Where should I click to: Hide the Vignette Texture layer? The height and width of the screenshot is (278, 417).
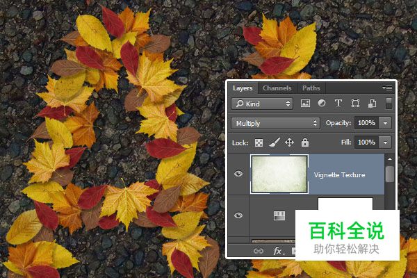point(238,174)
